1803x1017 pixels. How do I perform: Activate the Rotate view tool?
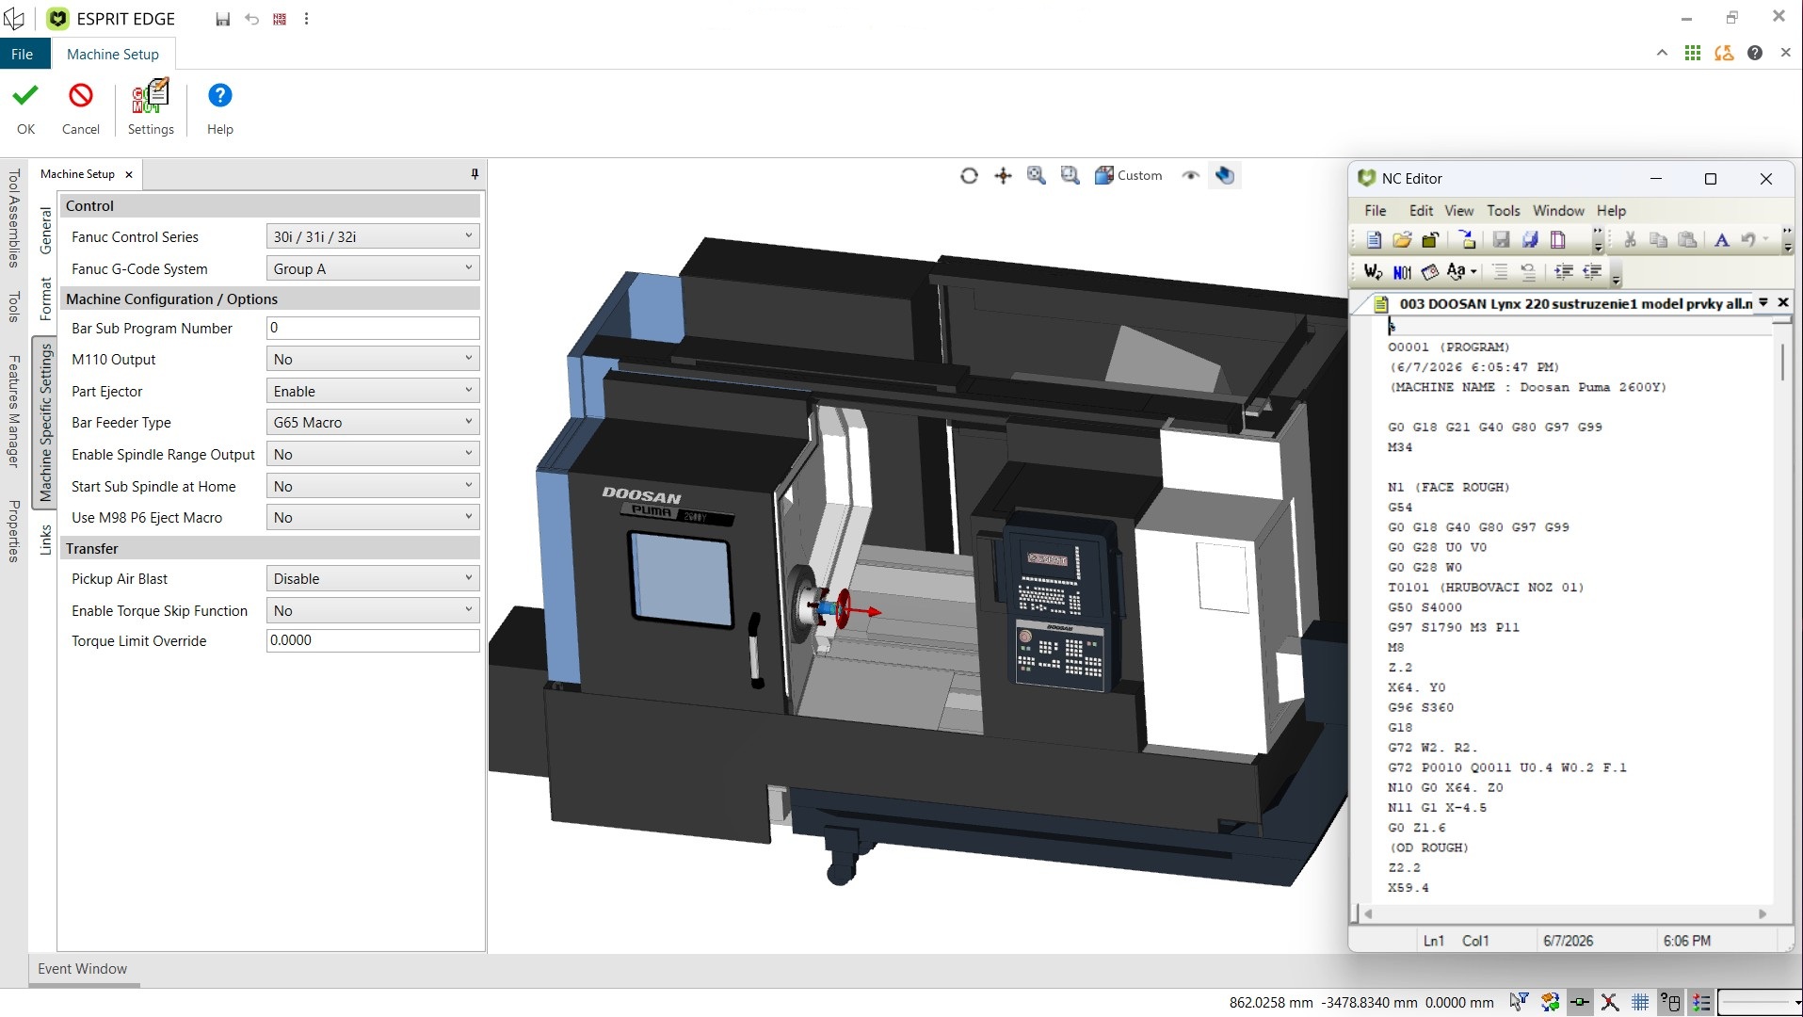pyautogui.click(x=969, y=175)
